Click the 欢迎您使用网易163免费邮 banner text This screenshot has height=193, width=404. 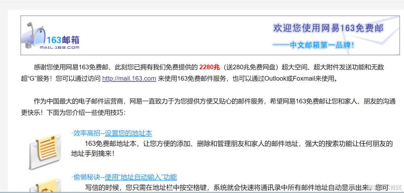pos(328,28)
